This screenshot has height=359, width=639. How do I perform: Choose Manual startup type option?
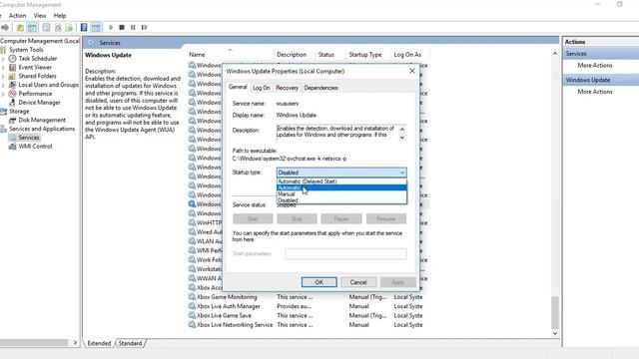point(341,194)
